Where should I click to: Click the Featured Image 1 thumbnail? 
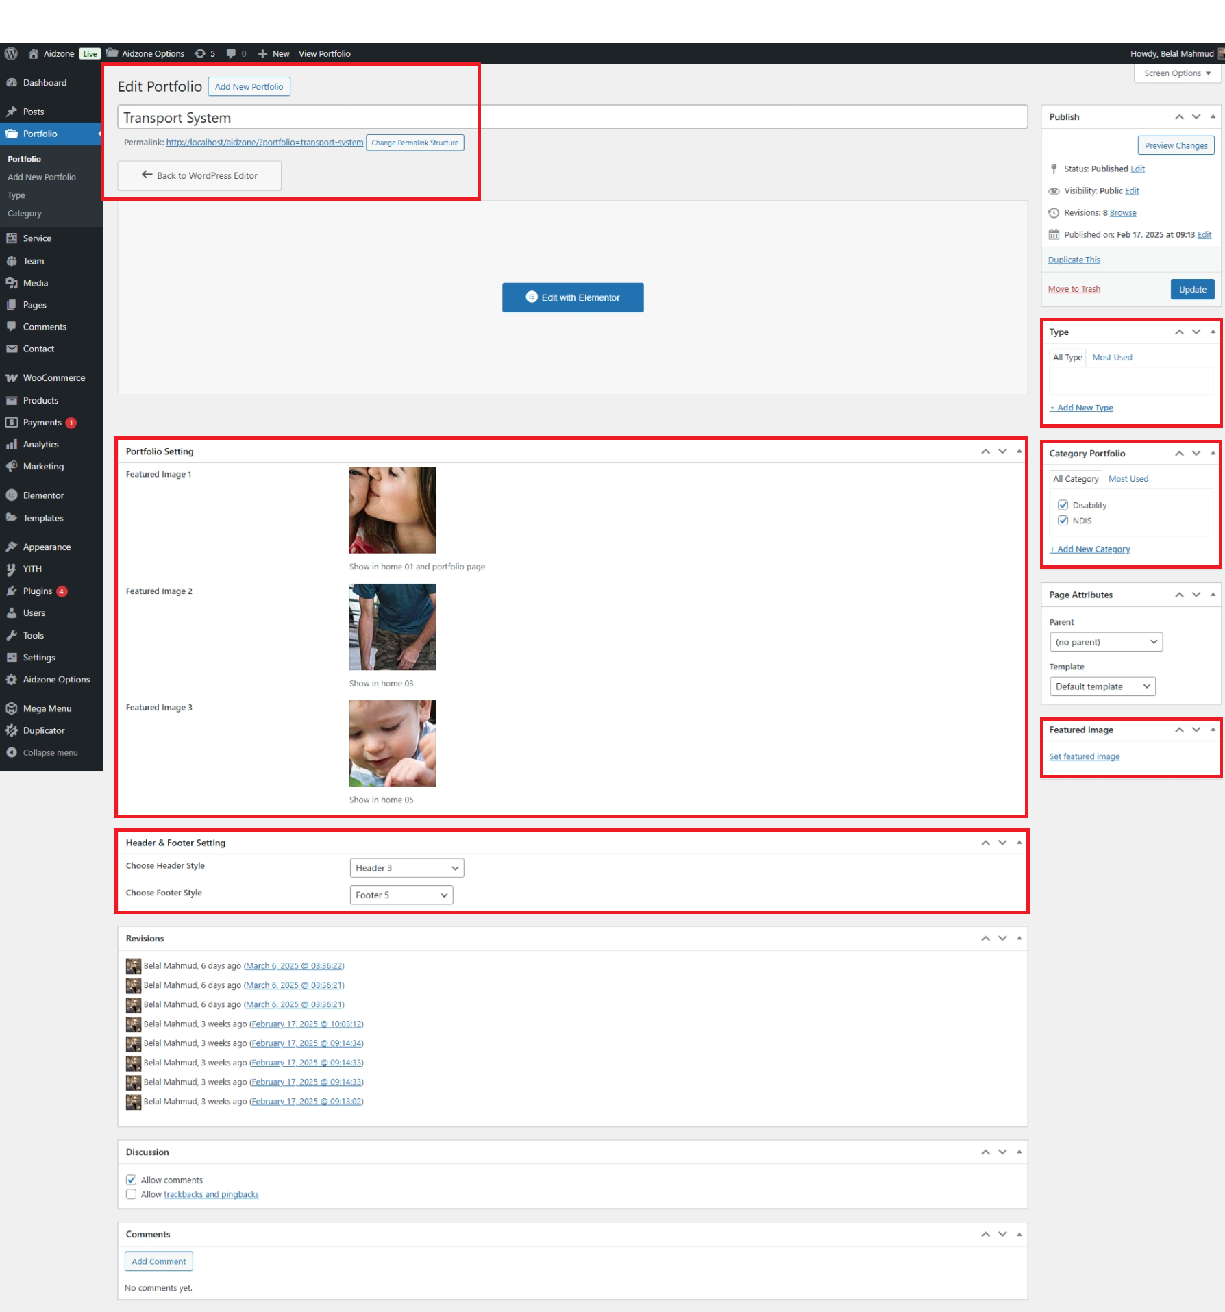pyautogui.click(x=392, y=510)
